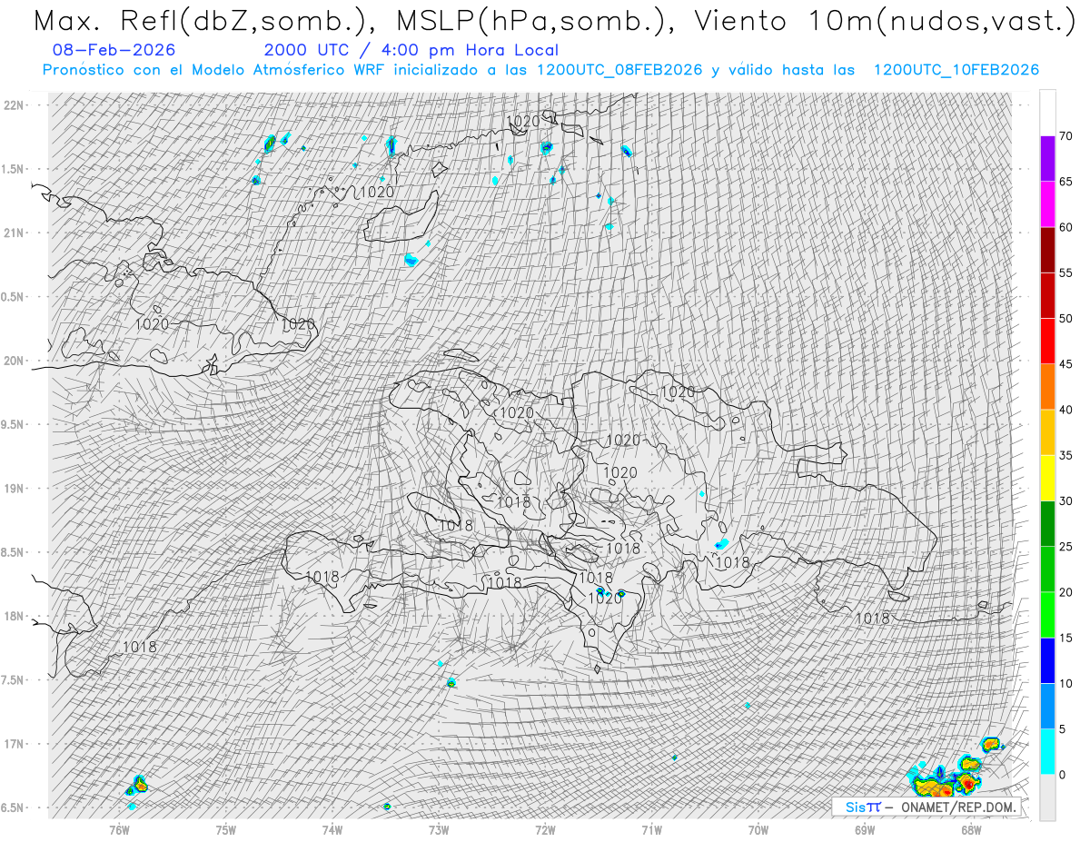The height and width of the screenshot is (842, 1090).
Task: Click the intense red reflectivity cell near 68W
Action: tap(968, 782)
